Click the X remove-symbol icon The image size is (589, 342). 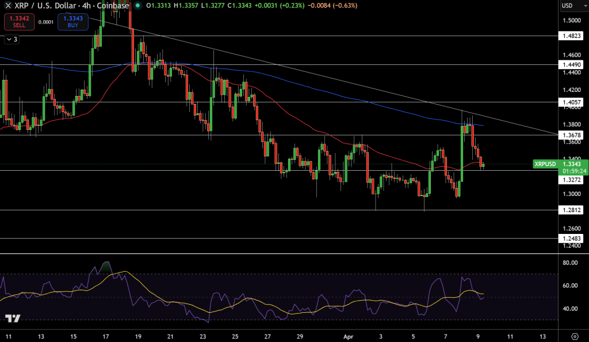click(7, 6)
